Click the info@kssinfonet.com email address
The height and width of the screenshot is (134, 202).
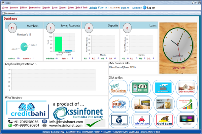tap(66, 122)
